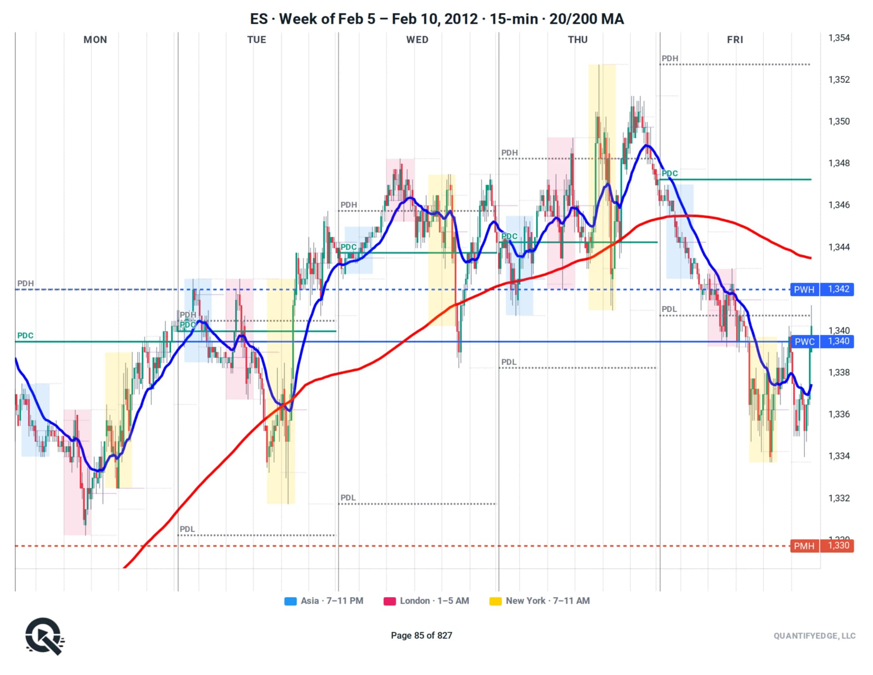Click the 1,338 price axis label

(839, 373)
